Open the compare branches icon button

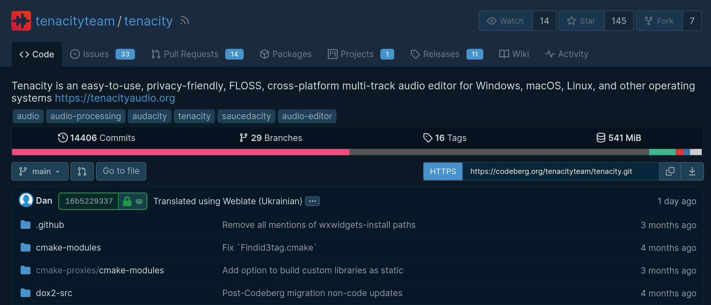tap(82, 171)
